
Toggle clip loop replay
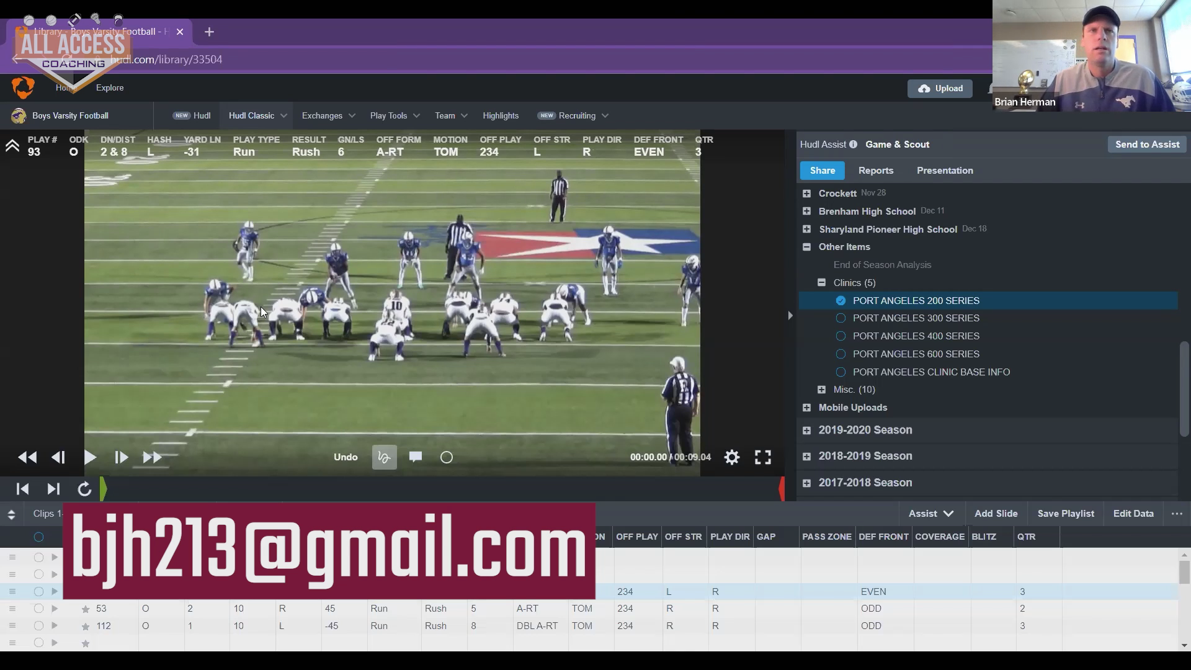pyautogui.click(x=84, y=489)
